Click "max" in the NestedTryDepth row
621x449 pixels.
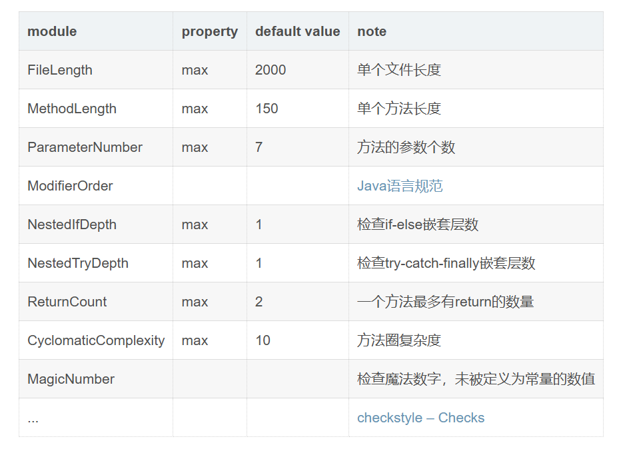195,264
